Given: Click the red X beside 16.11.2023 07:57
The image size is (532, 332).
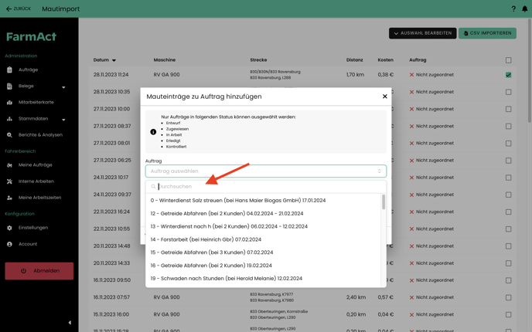Looking at the screenshot, I should [411, 297].
